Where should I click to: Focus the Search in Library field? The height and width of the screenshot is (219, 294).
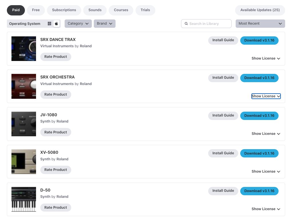coord(206,24)
